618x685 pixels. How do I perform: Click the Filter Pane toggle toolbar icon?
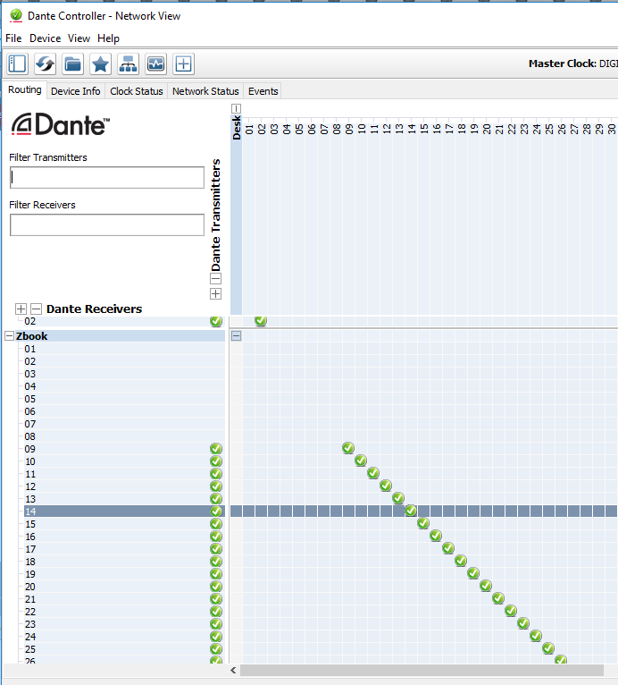click(x=18, y=64)
